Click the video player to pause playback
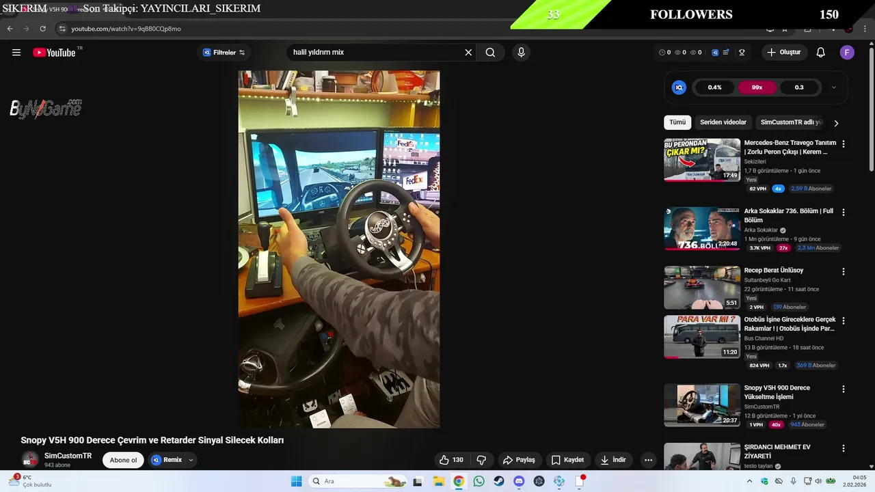Screen dimensions: 875x492 (338, 249)
